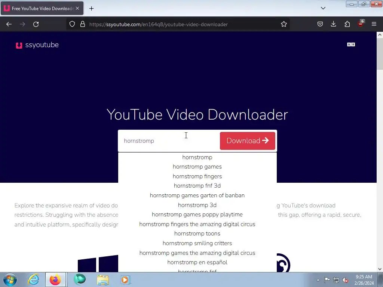The height and width of the screenshot is (287, 383).
Task: Open Action Center flag icon
Action: point(327,280)
